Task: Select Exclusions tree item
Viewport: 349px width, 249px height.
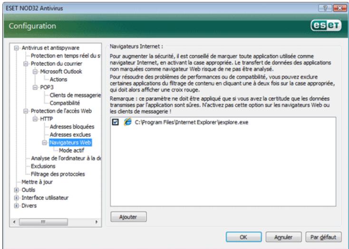Action: pyautogui.click(x=43, y=166)
